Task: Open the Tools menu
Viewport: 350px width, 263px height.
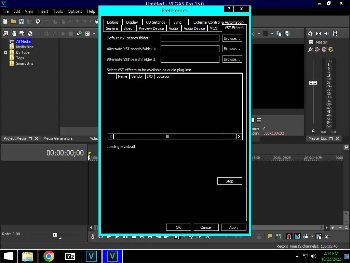Action: (x=58, y=11)
